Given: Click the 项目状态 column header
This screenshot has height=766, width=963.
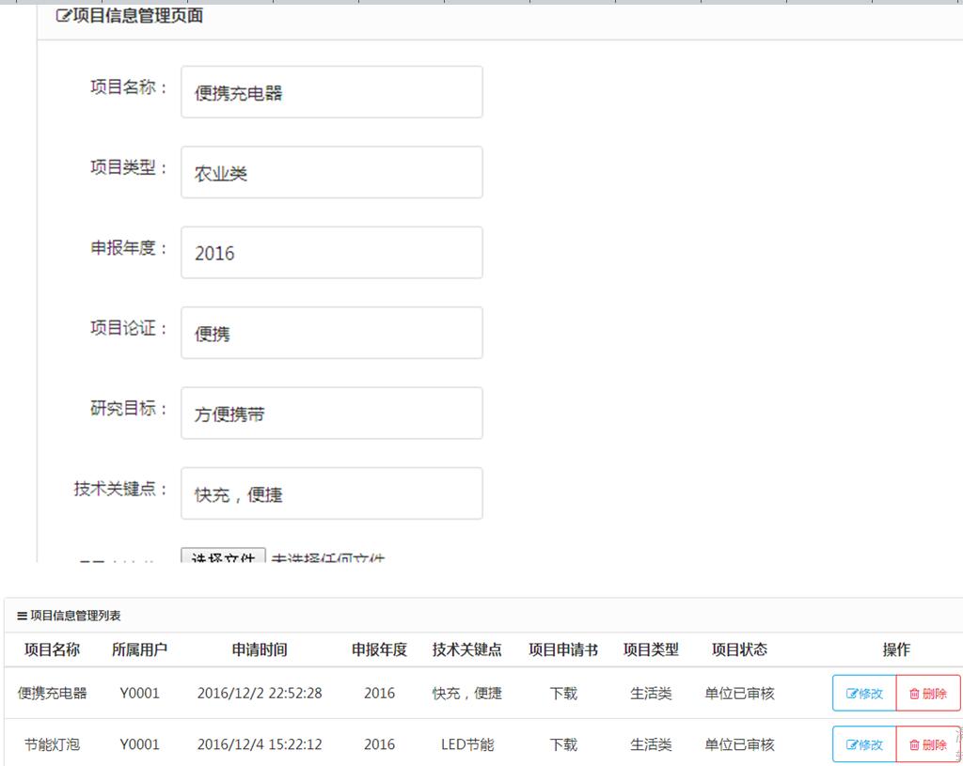Looking at the screenshot, I should point(739,649).
